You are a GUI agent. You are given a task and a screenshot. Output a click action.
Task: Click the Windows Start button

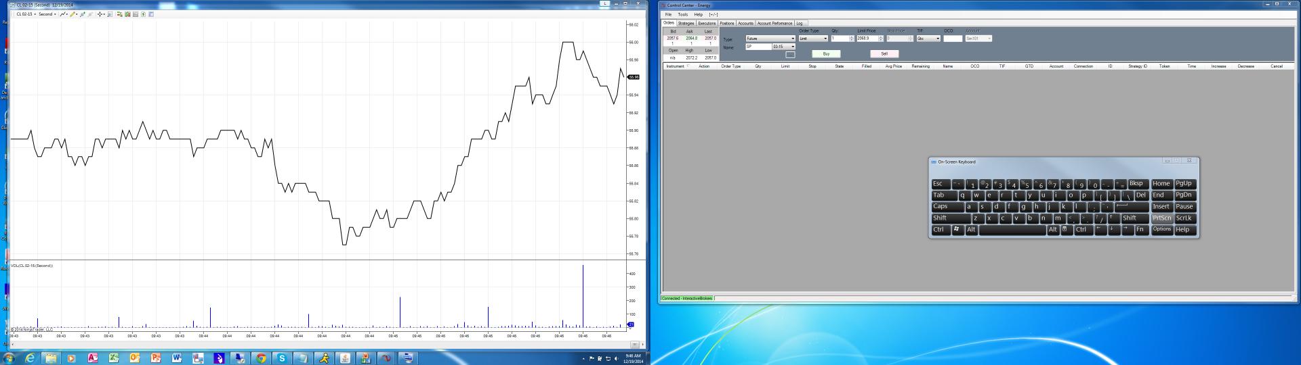(9, 358)
